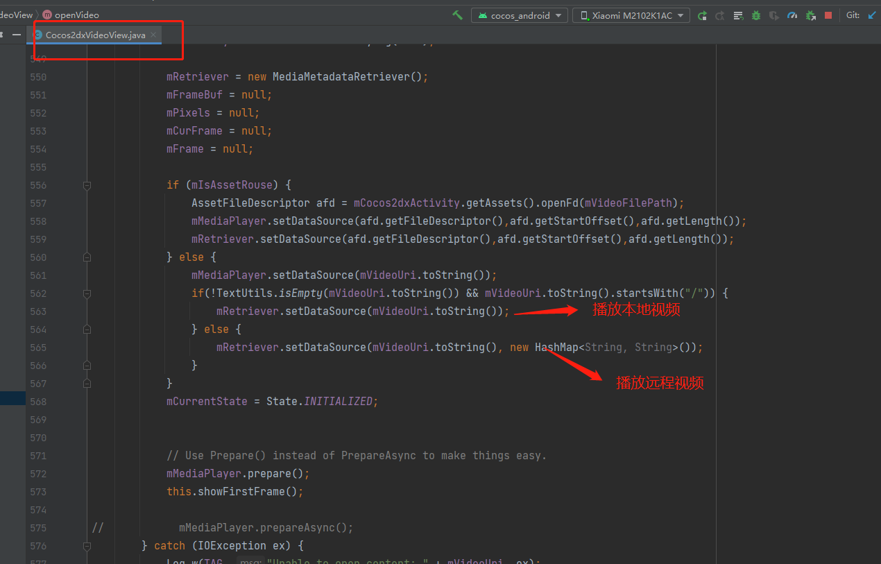This screenshot has height=564, width=881.
Task: Click mPixels on line 552
Action: tap(188, 113)
